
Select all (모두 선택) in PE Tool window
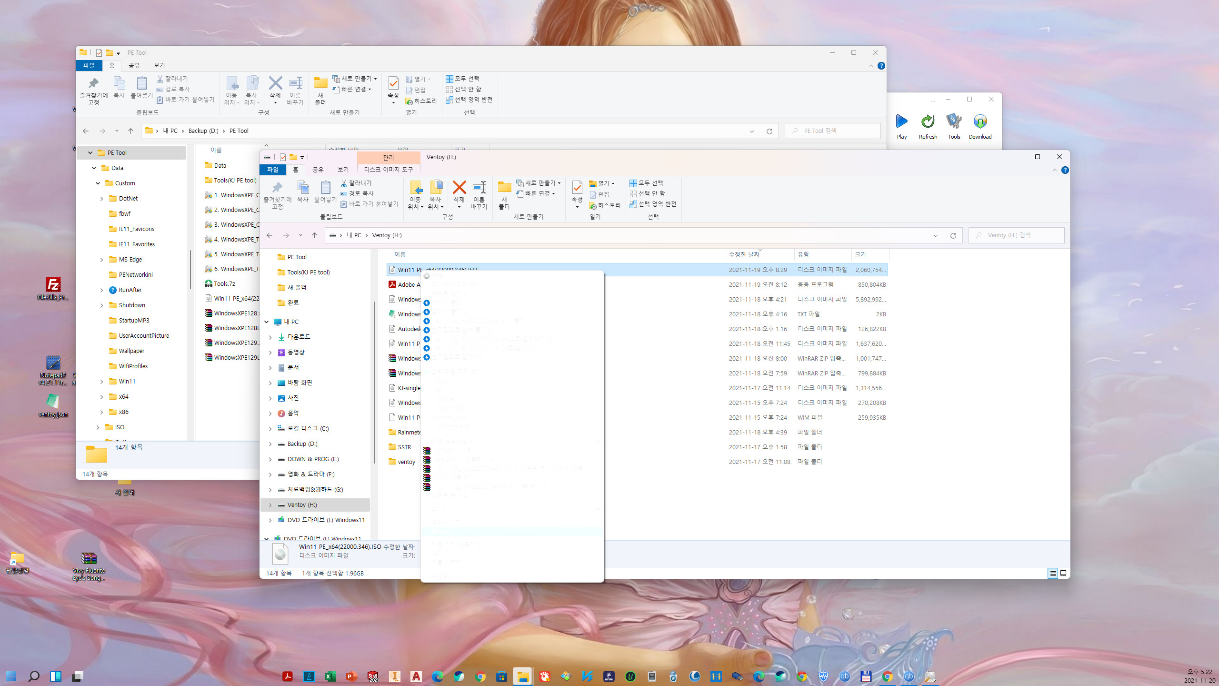(462, 79)
